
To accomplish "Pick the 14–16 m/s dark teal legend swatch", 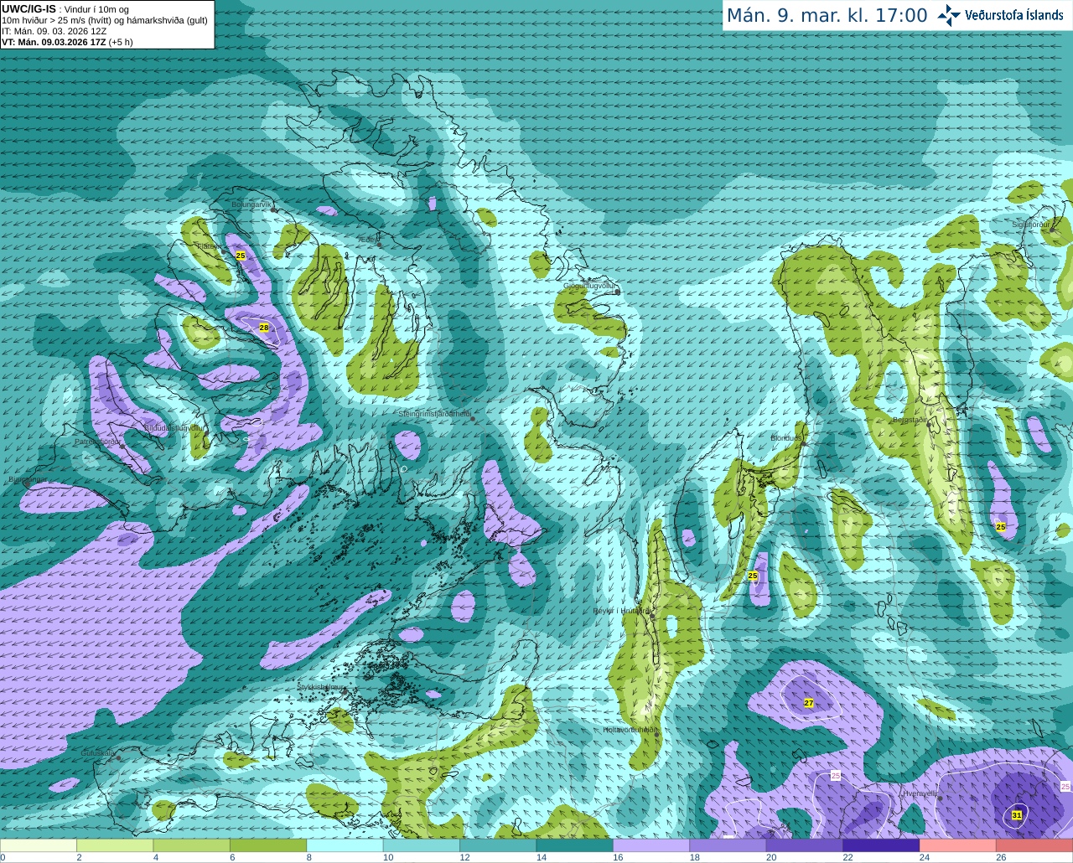I will coord(575,845).
